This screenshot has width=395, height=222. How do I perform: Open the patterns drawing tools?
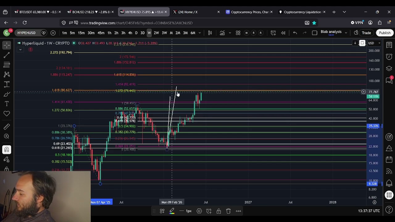pyautogui.click(x=6, y=75)
